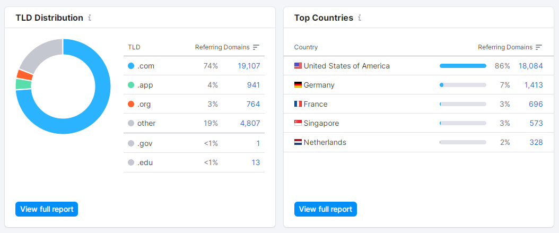Click the 1,413 Germany referring domains link
559x233 pixels.
(534, 85)
